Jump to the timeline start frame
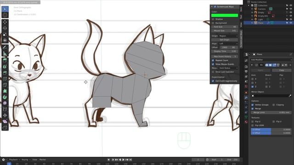 click(113, 160)
